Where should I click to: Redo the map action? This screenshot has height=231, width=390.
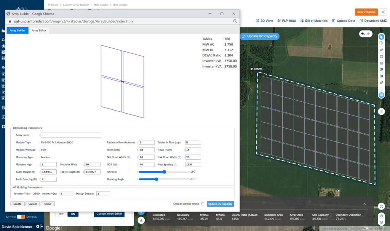[368, 34]
